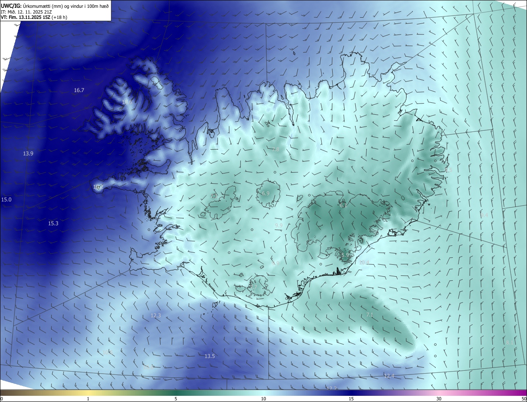Click the 16.7 value on the map
The width and height of the screenshot is (527, 402).
79,90
